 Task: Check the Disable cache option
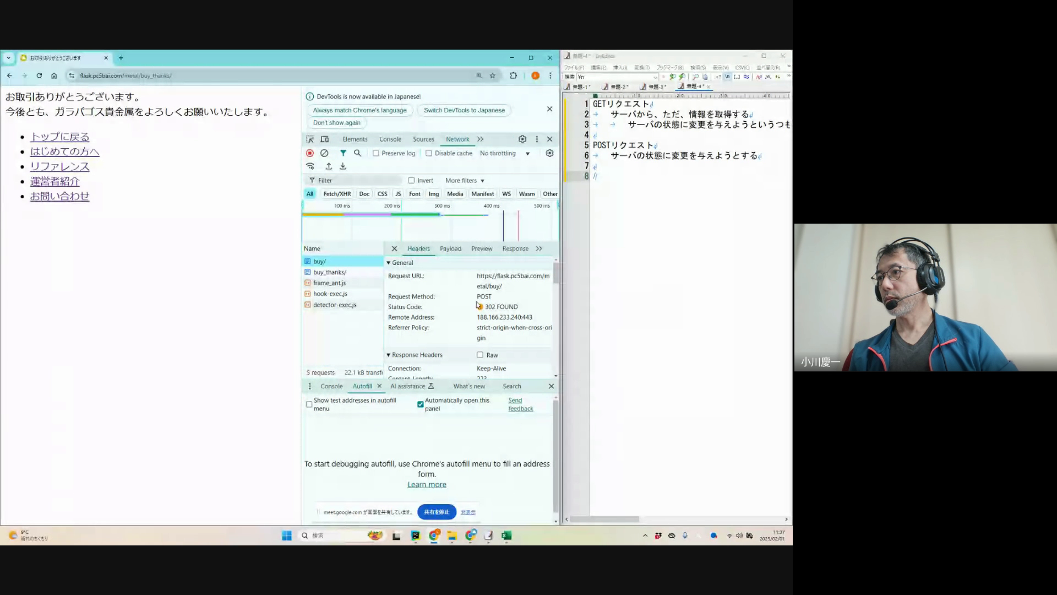coord(429,154)
